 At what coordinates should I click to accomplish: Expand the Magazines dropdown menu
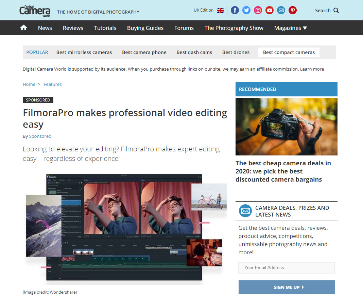pos(291,28)
